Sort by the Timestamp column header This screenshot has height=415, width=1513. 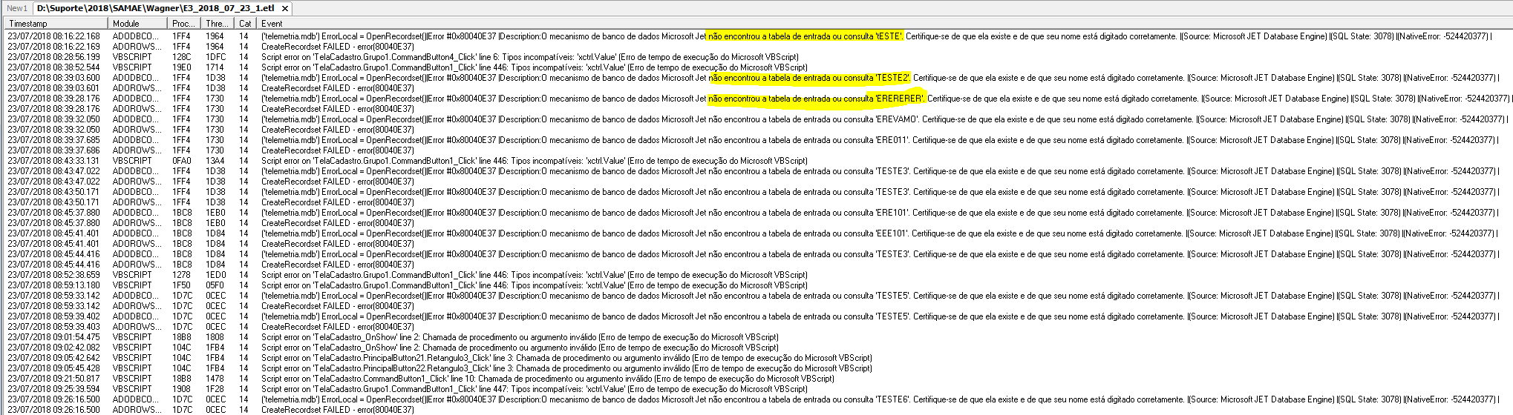56,24
